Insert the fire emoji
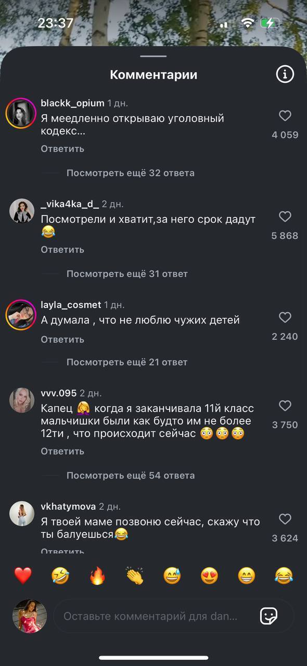307x666 pixels. 97,575
